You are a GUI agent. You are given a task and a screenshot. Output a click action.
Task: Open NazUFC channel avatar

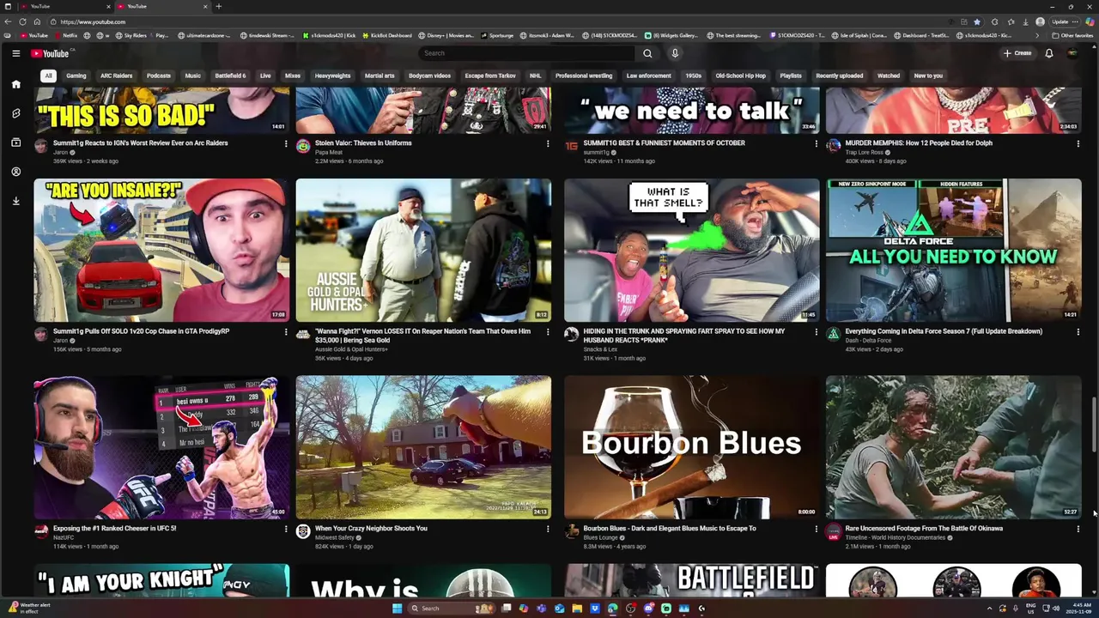(x=41, y=531)
